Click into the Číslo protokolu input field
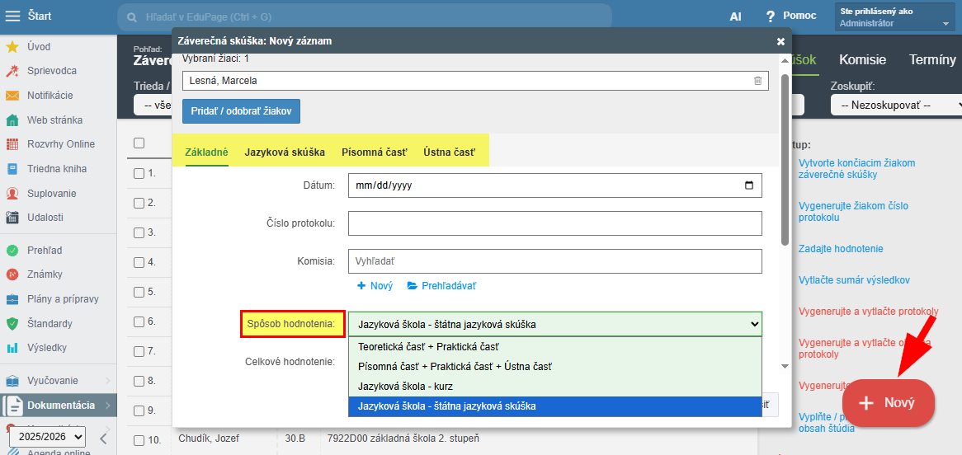 point(554,223)
